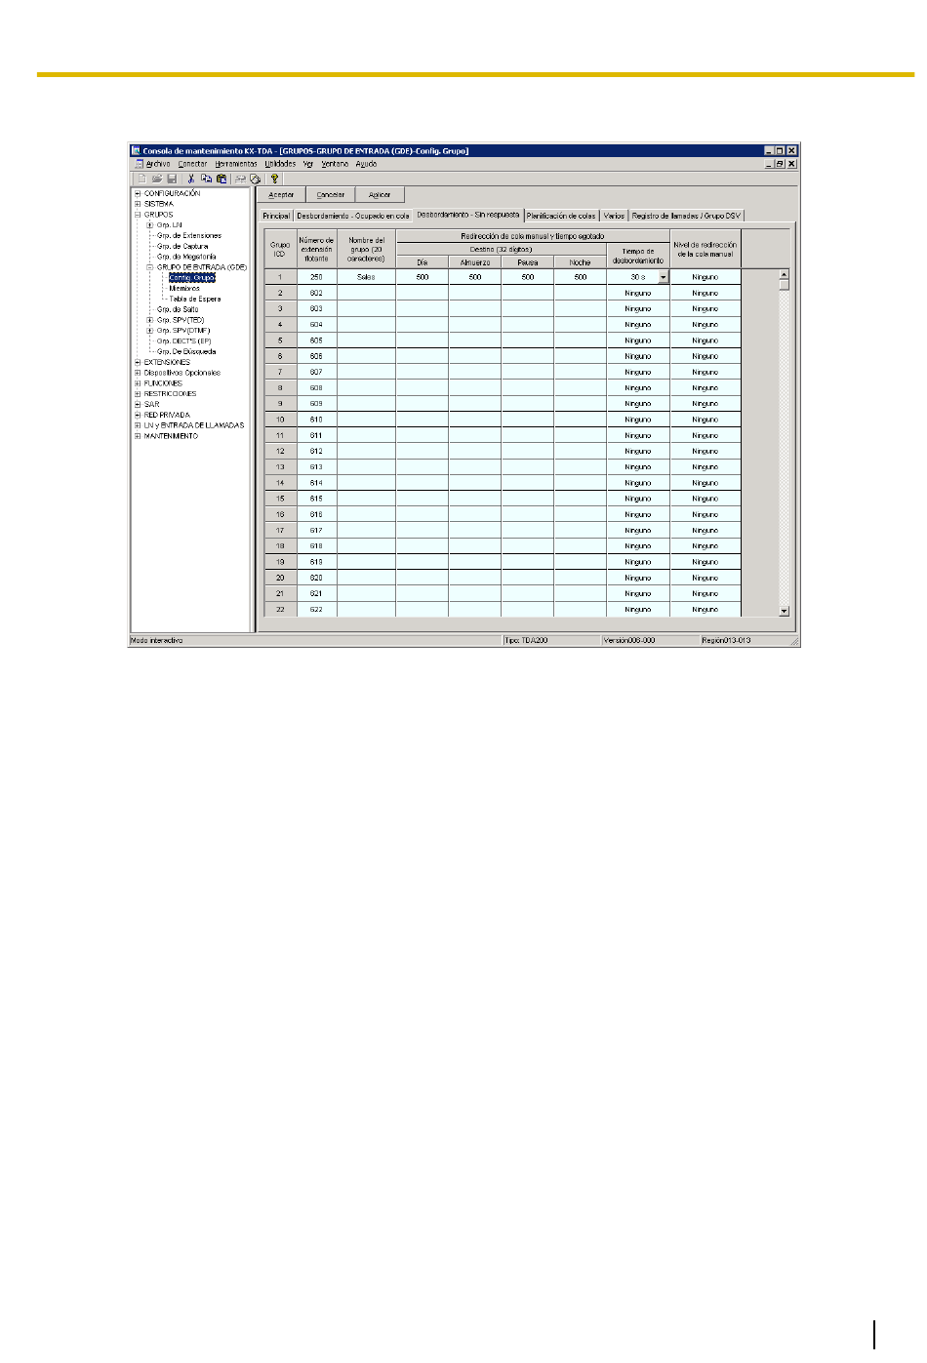Screen dimensions: 927x1363
Task: Select Miembros in the tree
Action: [184, 289]
